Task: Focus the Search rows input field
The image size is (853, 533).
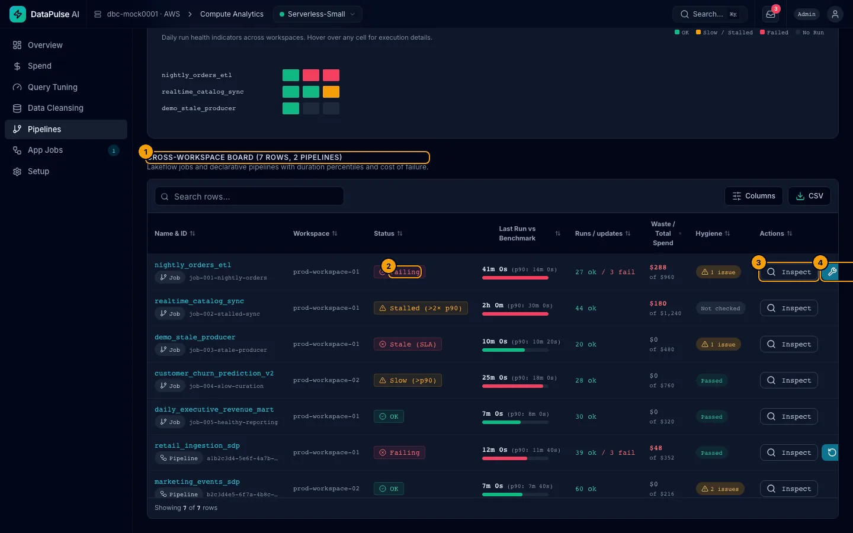Action: 249,196
